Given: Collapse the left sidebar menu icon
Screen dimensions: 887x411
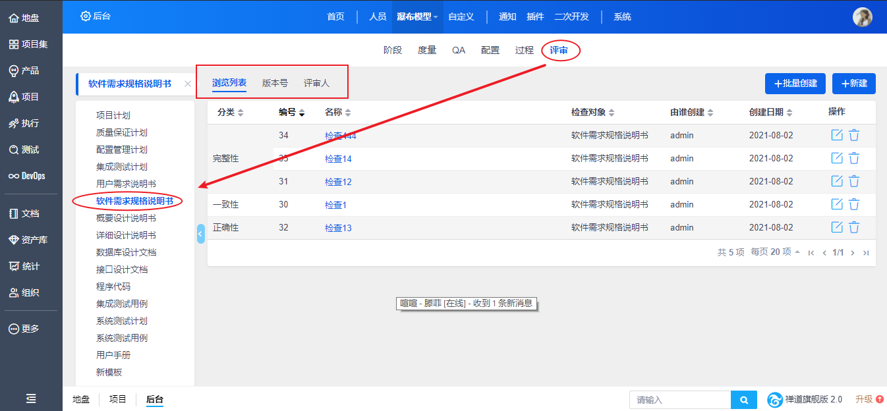Looking at the screenshot, I should pyautogui.click(x=31, y=398).
